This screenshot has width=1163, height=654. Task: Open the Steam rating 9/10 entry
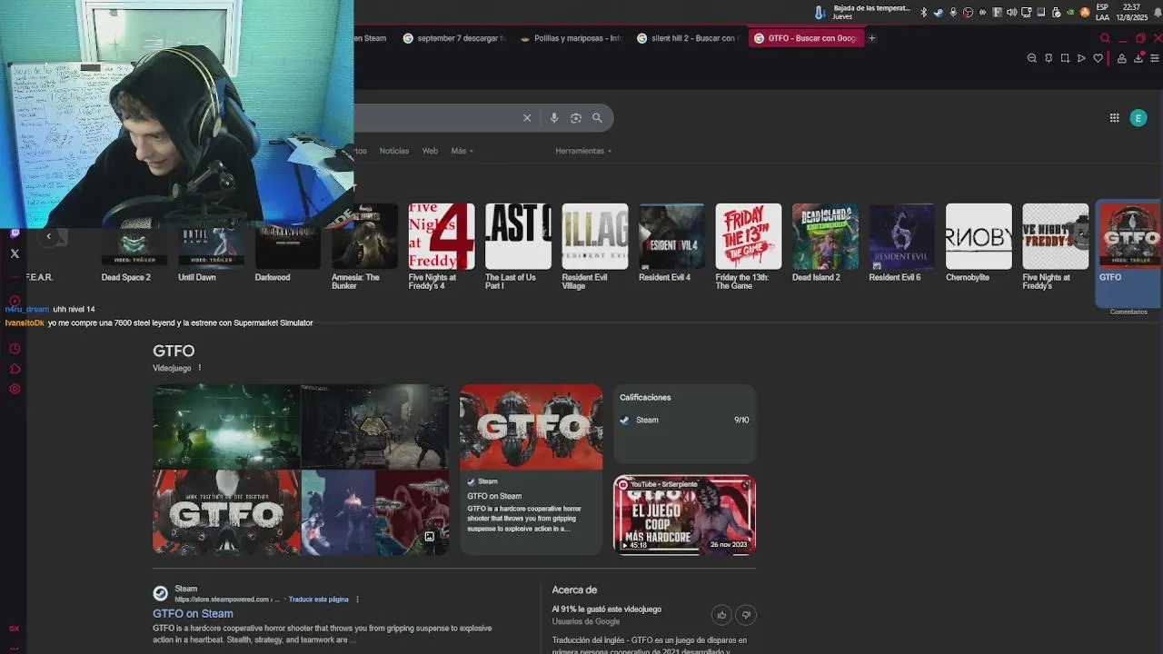pyautogui.click(x=684, y=420)
